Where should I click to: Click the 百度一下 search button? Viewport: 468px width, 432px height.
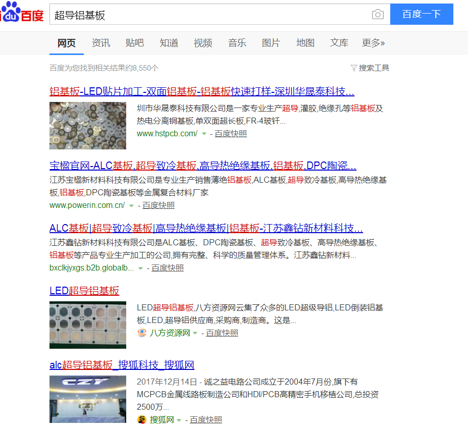pos(422,14)
